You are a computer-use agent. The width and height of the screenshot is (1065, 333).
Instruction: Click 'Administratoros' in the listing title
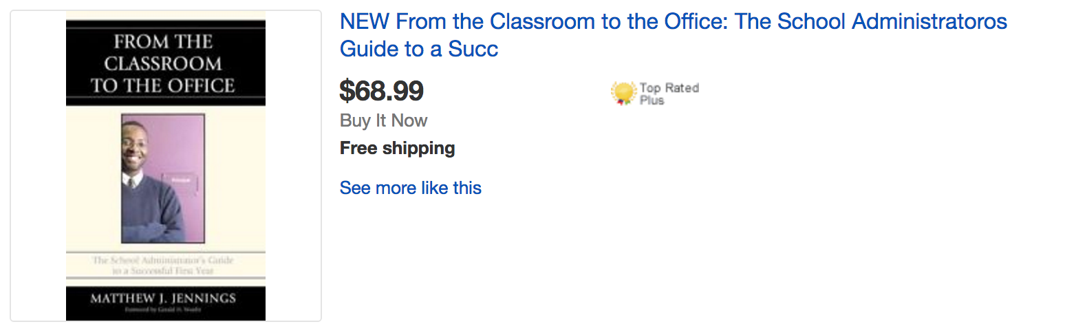click(x=929, y=22)
